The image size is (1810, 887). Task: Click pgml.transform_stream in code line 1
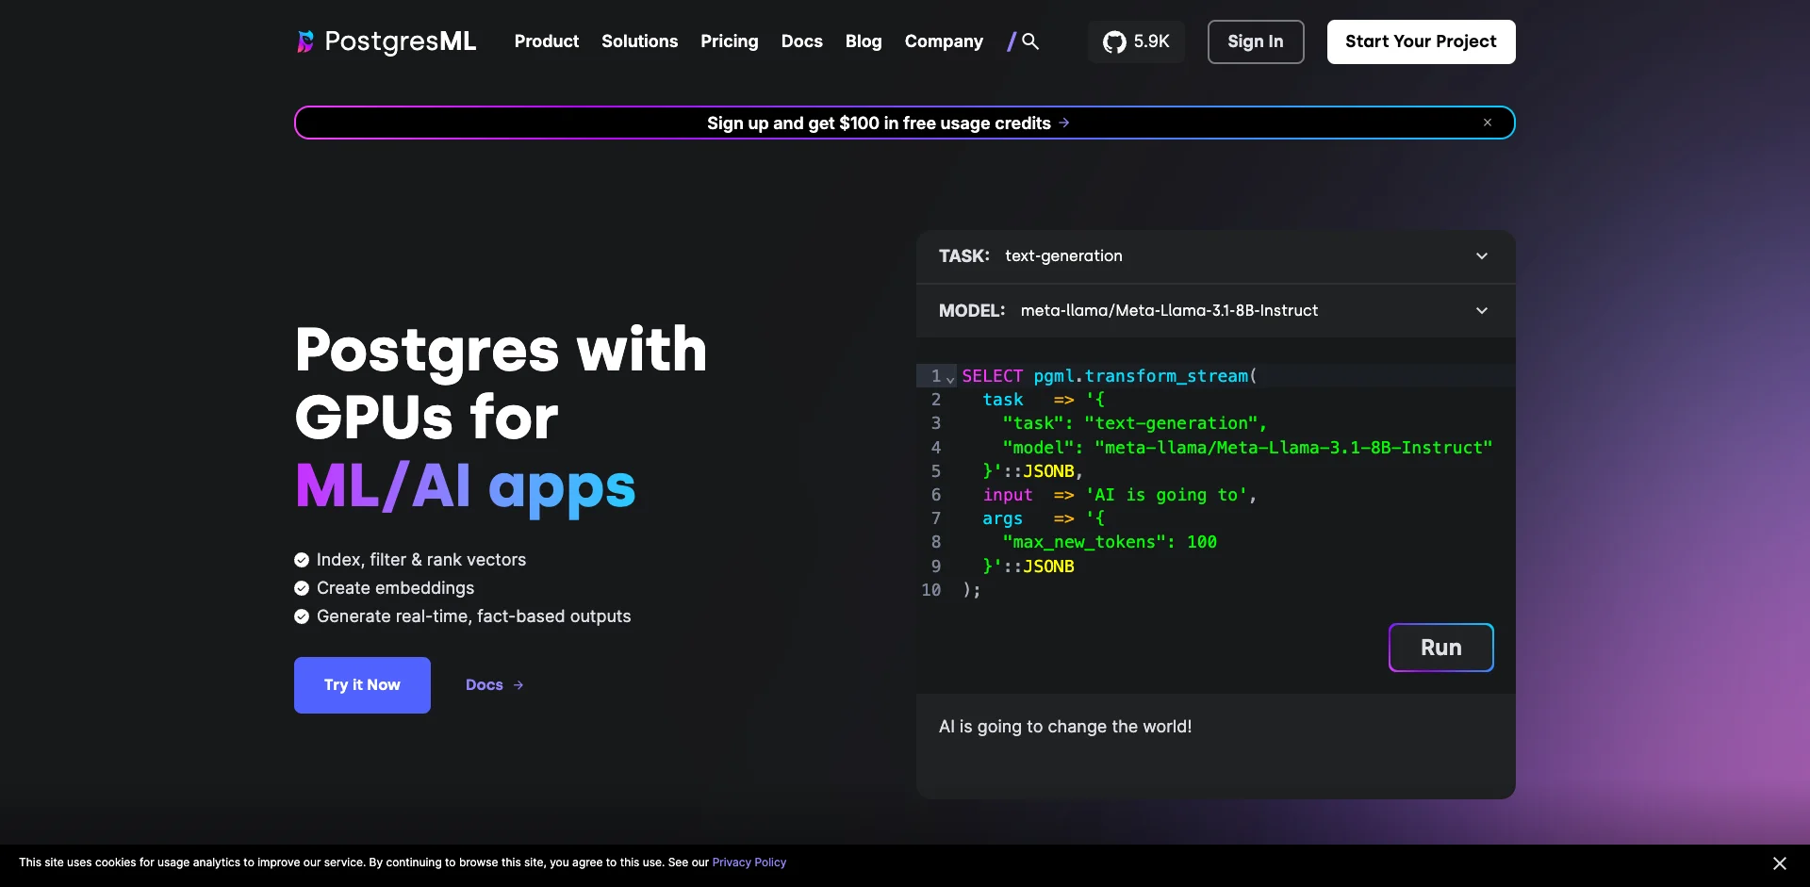coord(1141,376)
